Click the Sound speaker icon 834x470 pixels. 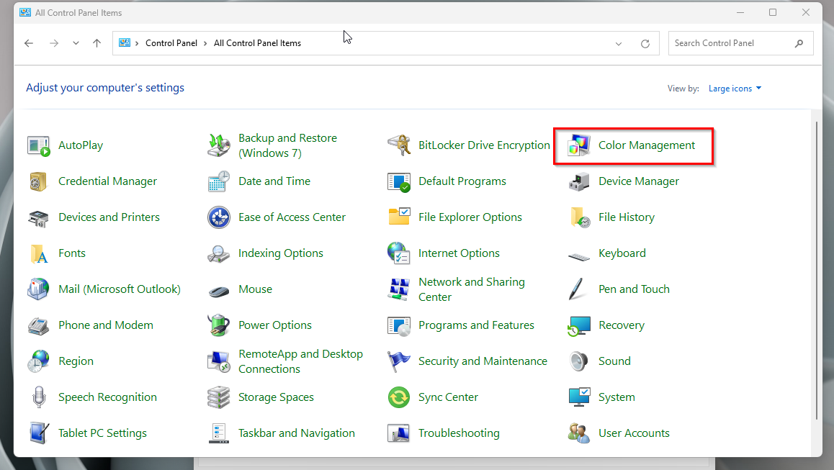pyautogui.click(x=579, y=361)
